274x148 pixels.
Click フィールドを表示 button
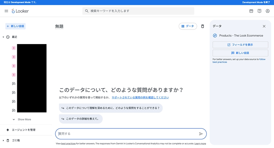(x=240, y=45)
